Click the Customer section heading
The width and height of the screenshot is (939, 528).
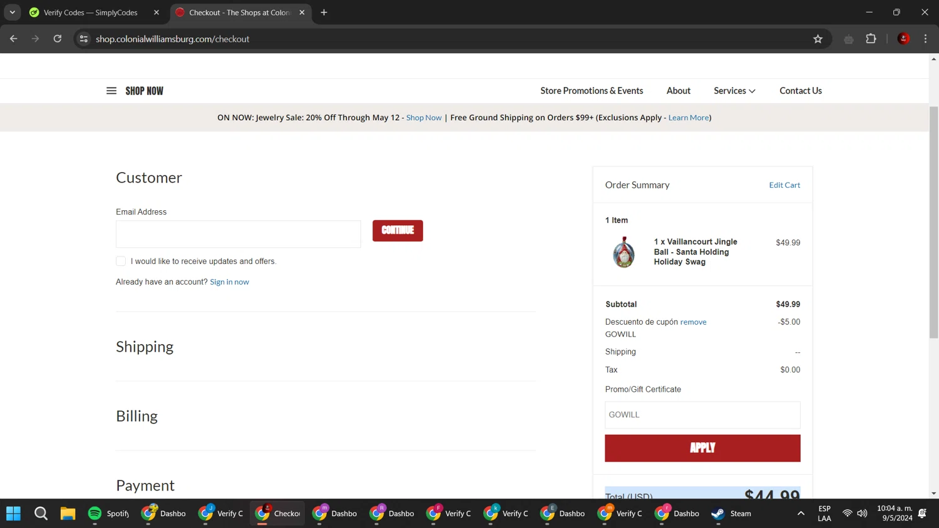coord(149,178)
